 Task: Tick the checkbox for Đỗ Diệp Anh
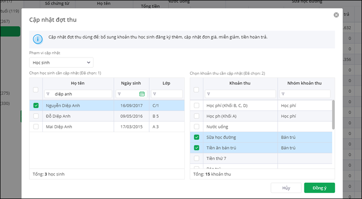tap(36, 116)
